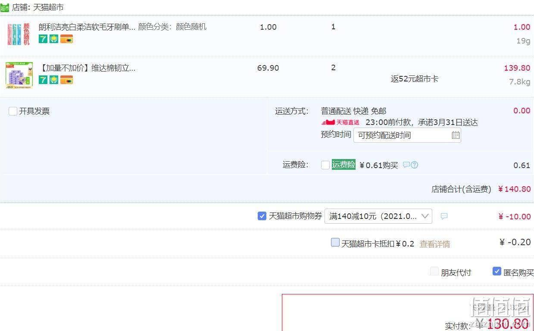
Task: Tick the 开具发票 invoice checkbox
Action: click(x=13, y=111)
